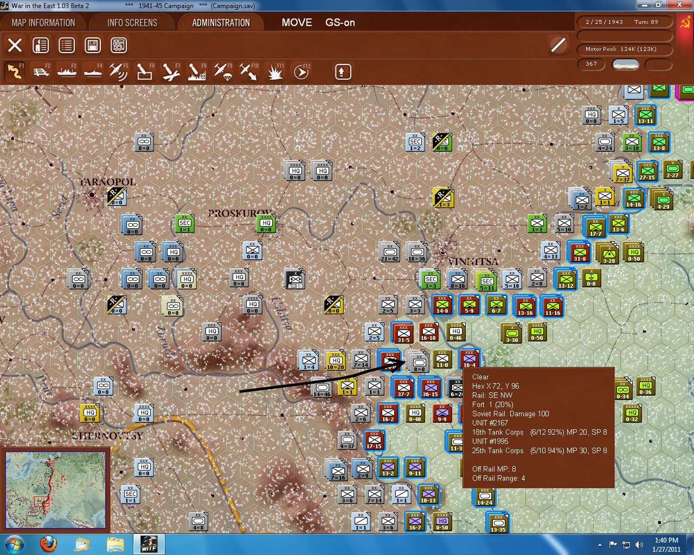Select the ADMINISTRATION tab
This screenshot has width=694, height=555.
(x=221, y=23)
